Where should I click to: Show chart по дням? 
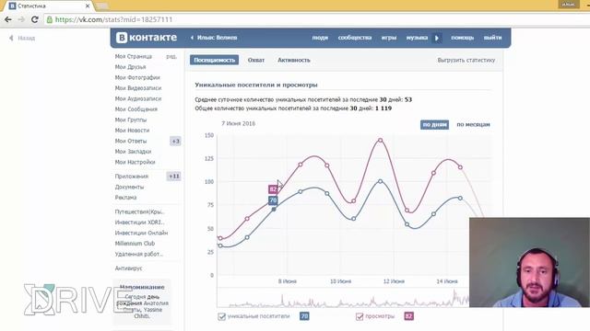(x=434, y=125)
